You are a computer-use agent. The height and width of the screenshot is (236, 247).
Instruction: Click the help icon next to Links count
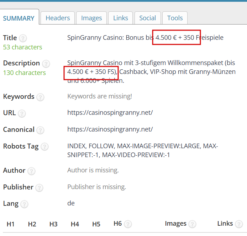pos(239,224)
